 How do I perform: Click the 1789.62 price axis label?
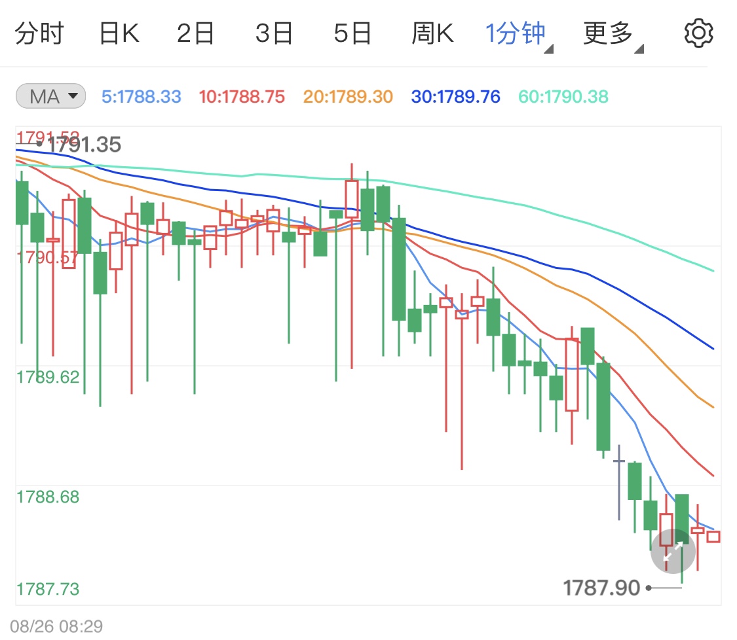point(47,377)
